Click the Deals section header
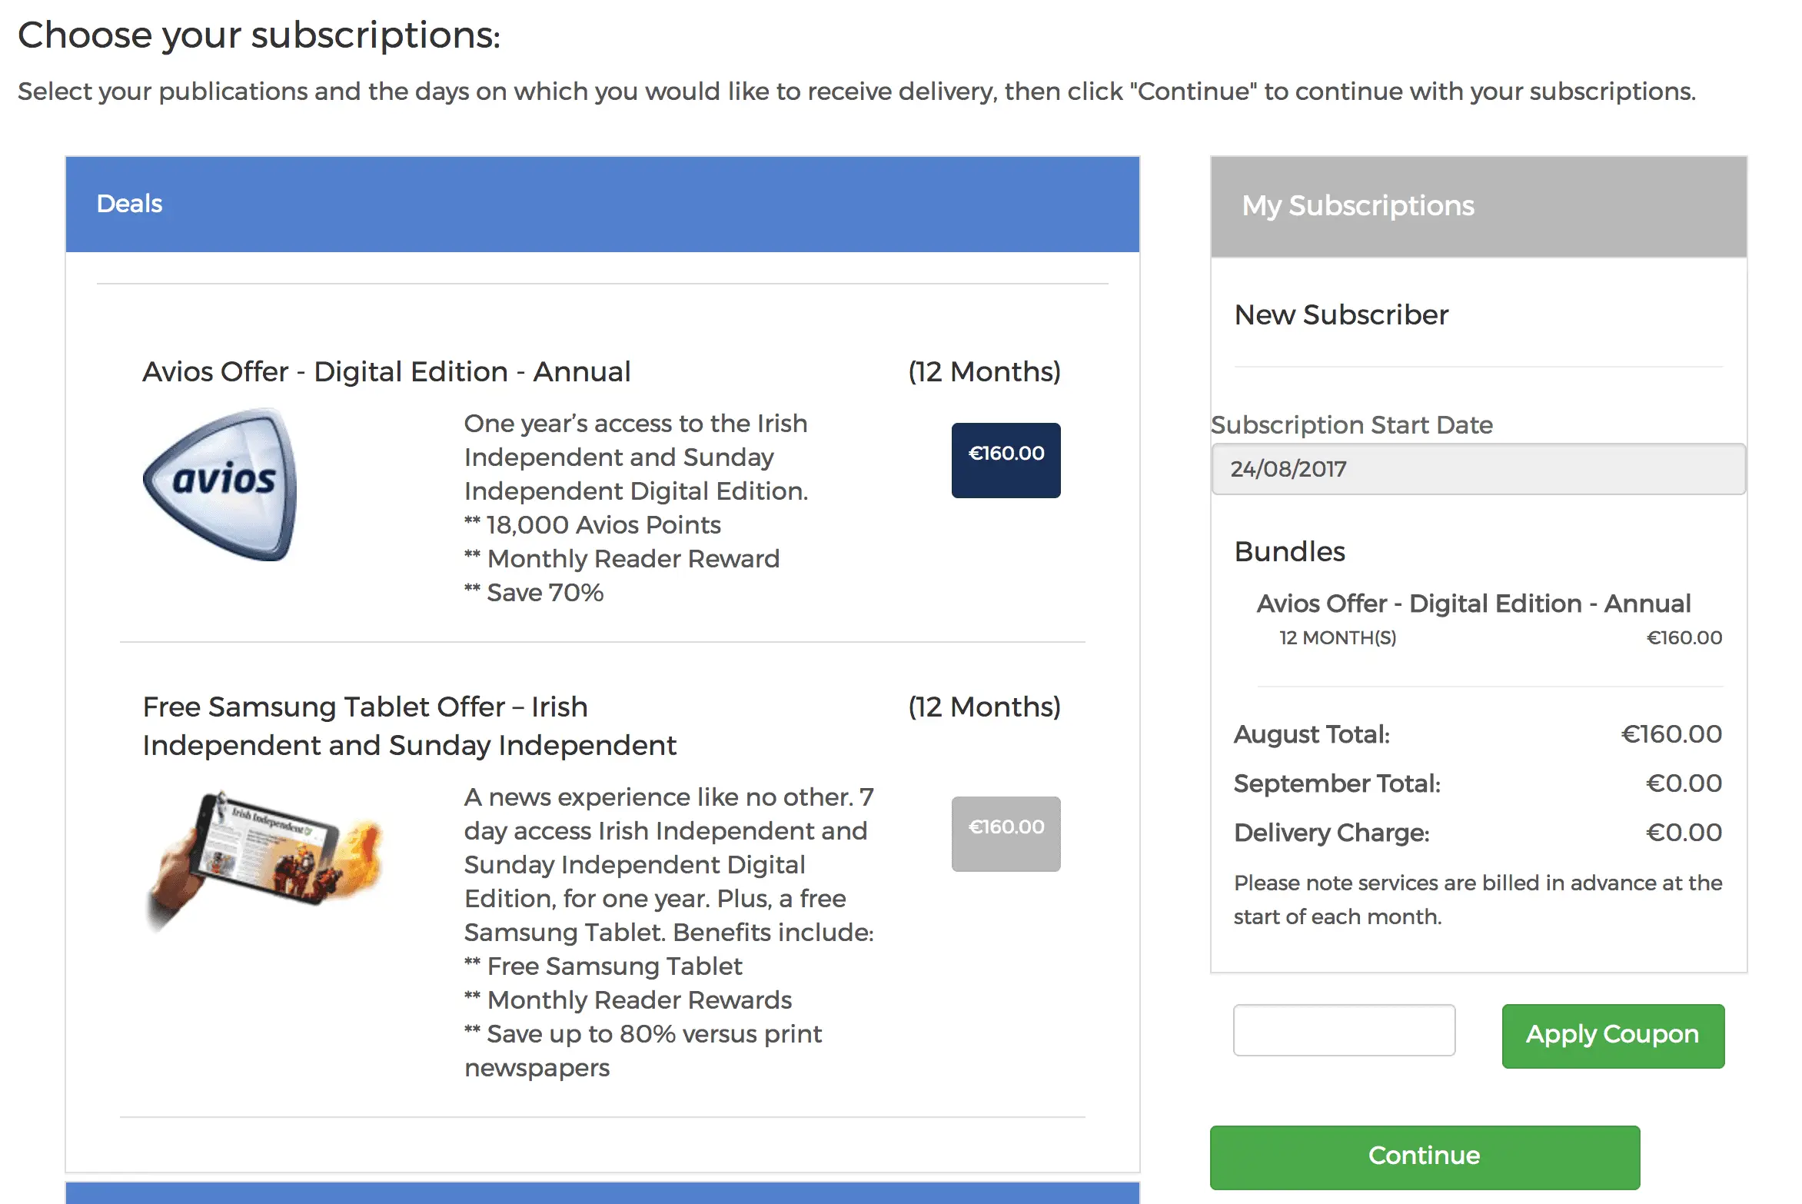1802x1204 pixels. 602,204
